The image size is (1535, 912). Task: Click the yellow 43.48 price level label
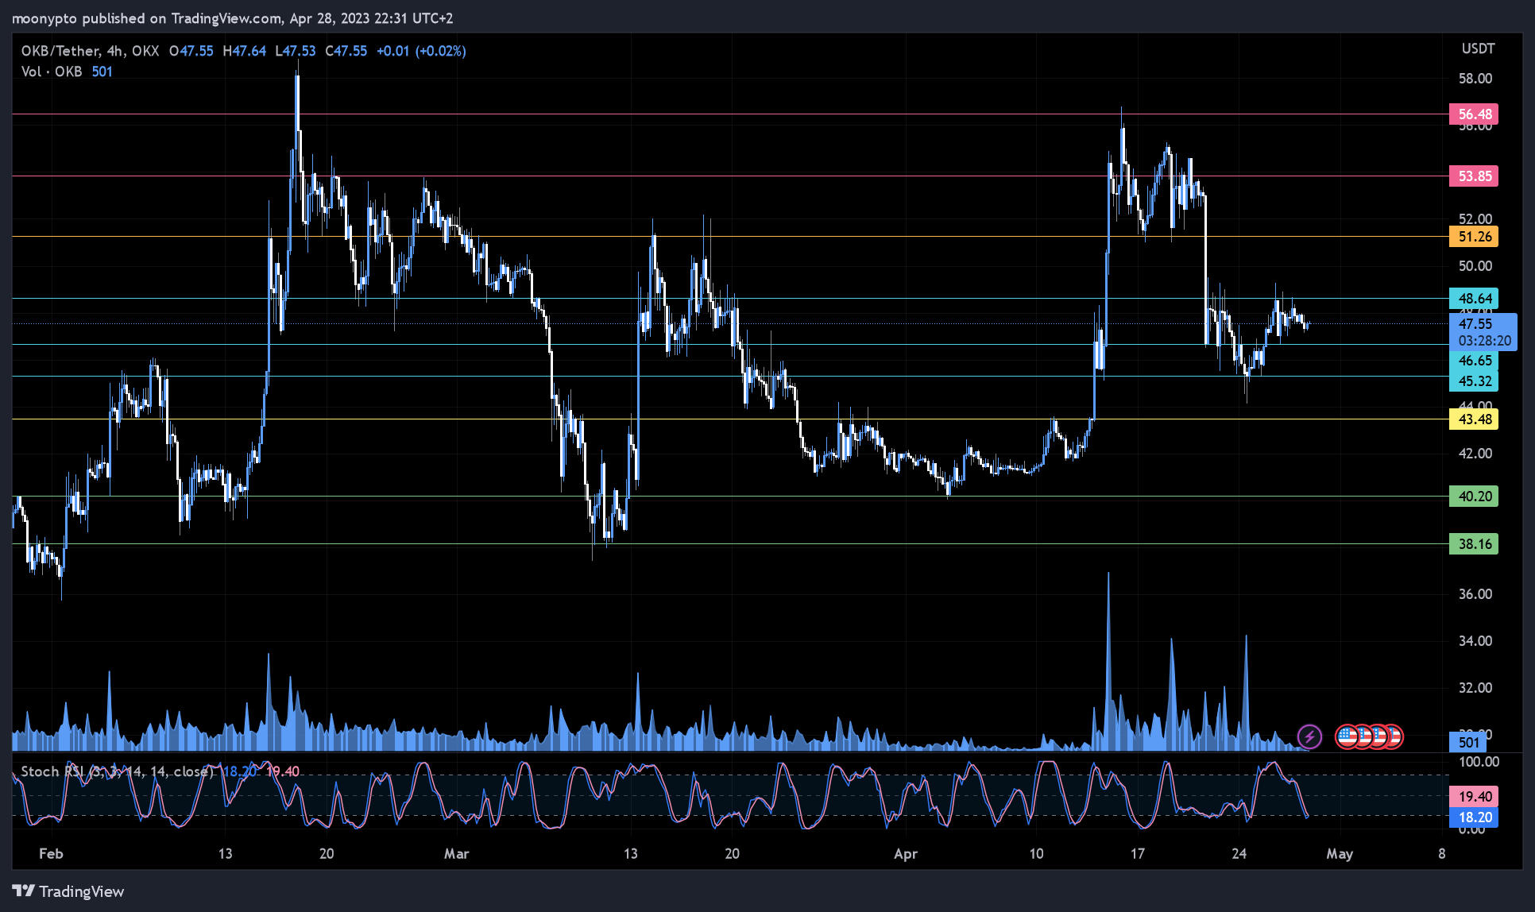pyautogui.click(x=1474, y=419)
